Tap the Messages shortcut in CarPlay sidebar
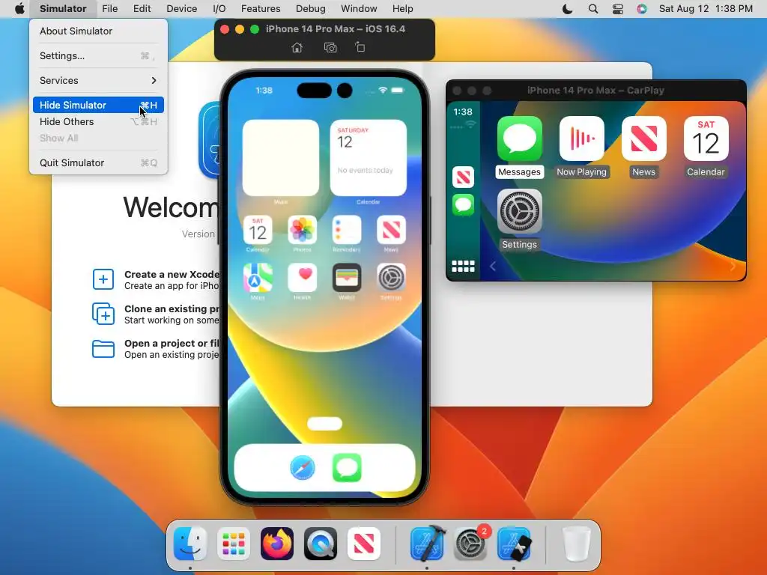767x575 pixels. [x=463, y=204]
